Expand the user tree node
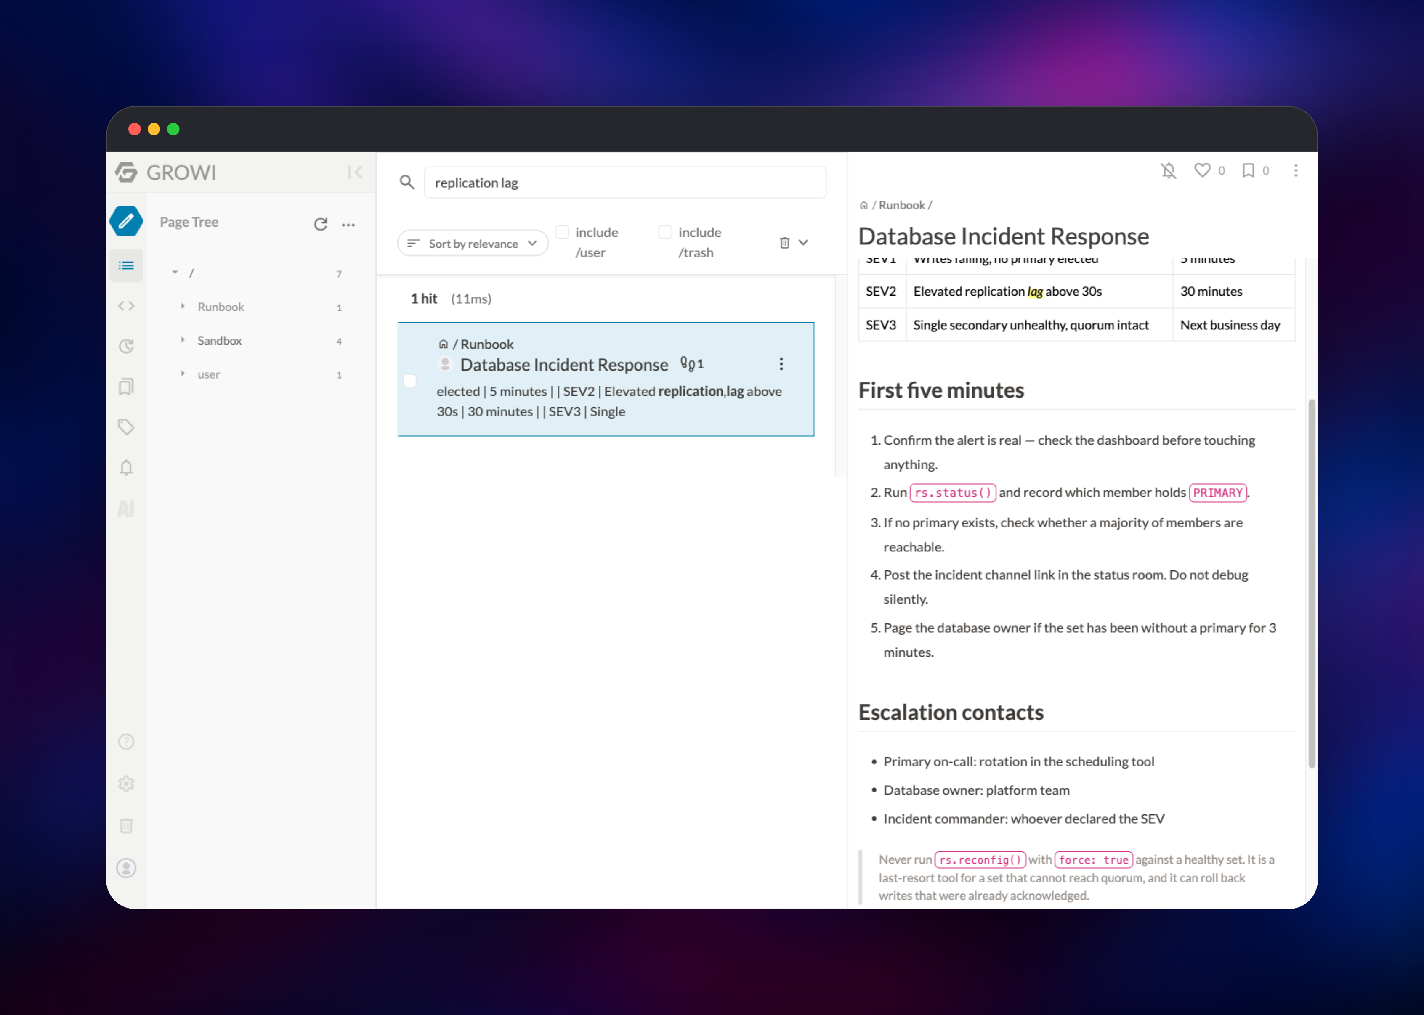 click(183, 374)
